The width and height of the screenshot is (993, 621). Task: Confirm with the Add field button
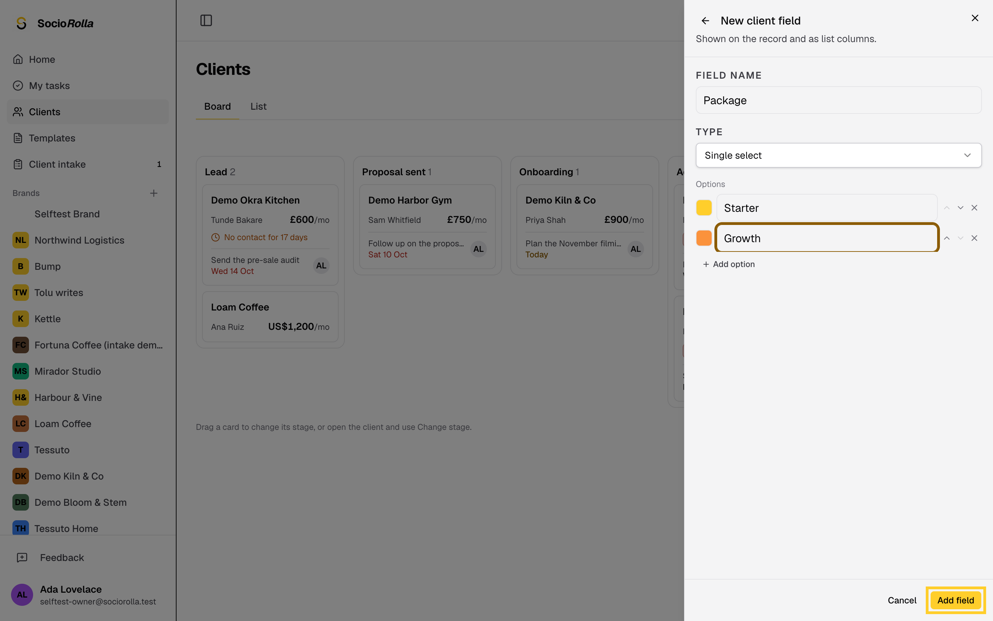point(956,600)
